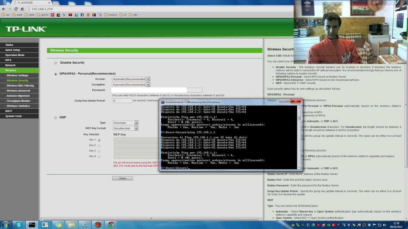Reload the page with the refresh icon
The height and width of the screenshot is (229, 408).
pos(16,9)
